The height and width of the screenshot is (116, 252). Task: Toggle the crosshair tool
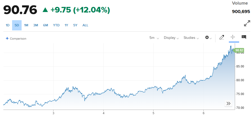coord(233,37)
